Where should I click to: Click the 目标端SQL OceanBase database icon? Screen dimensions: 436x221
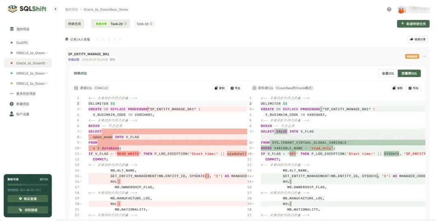pyautogui.click(x=254, y=88)
